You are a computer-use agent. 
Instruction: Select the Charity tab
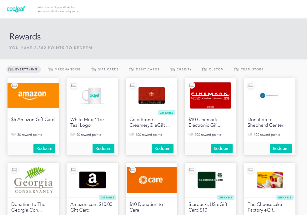click(x=180, y=69)
